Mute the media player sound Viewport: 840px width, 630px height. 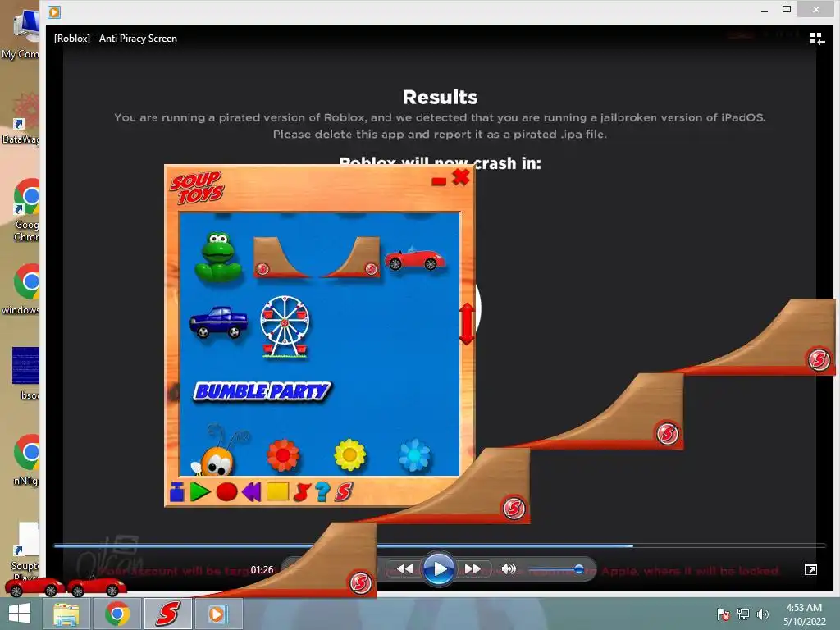[x=508, y=569]
